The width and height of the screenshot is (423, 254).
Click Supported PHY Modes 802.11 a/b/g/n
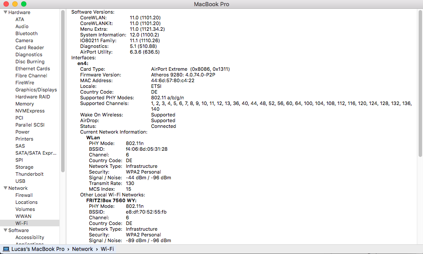tap(168, 98)
